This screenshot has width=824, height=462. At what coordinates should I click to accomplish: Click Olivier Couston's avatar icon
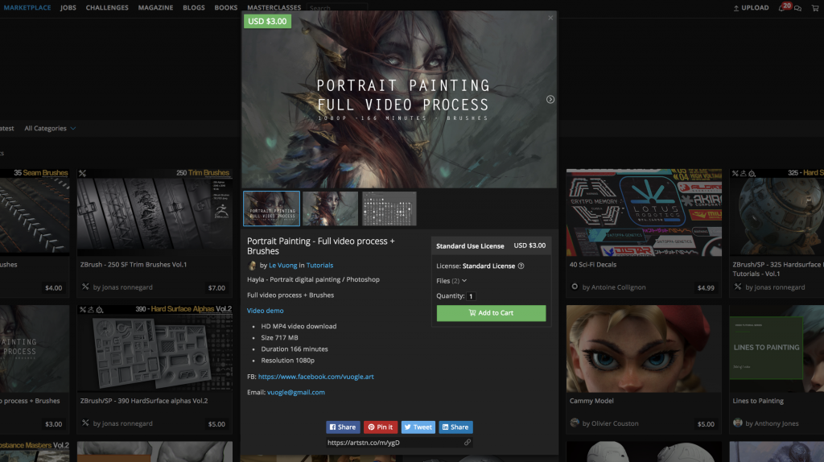(575, 423)
